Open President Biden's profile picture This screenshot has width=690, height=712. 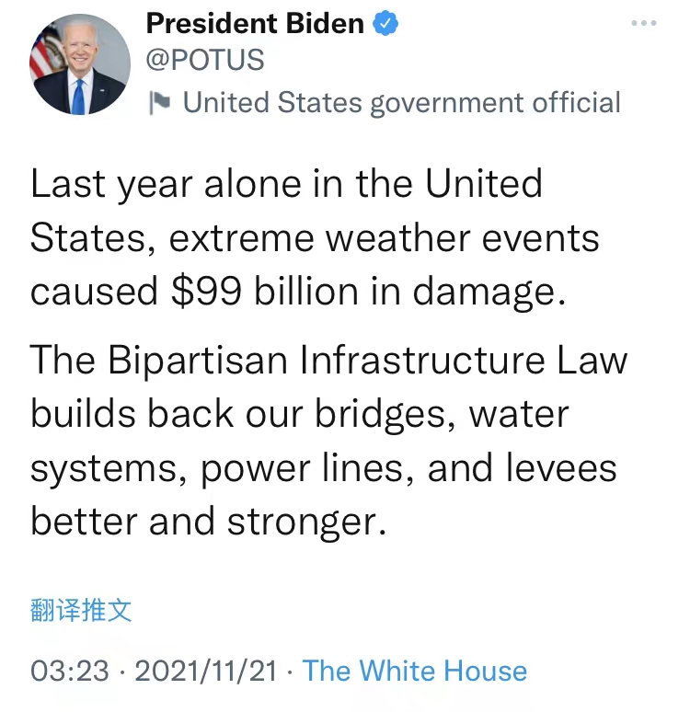coord(80,64)
